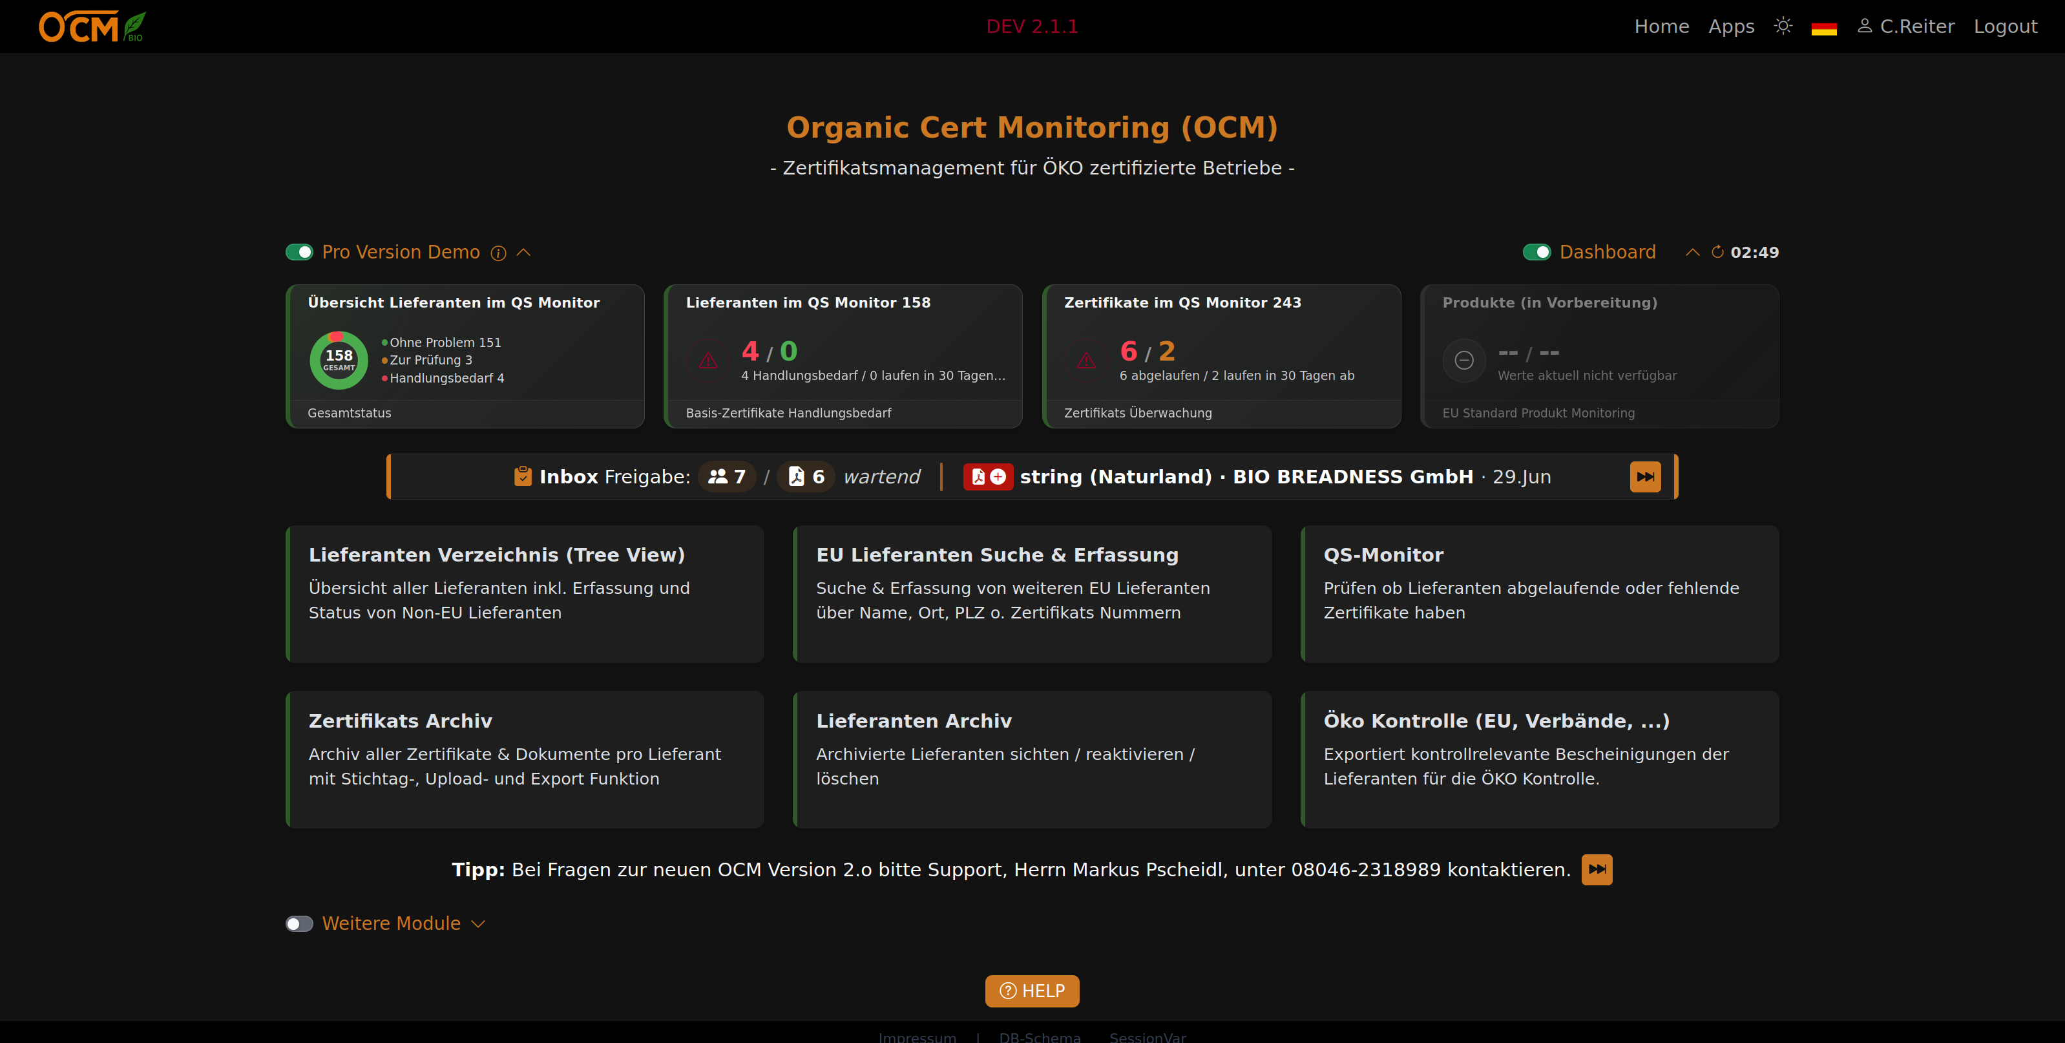Viewport: 2065px width, 1043px height.
Task: Toggle the Pro Version Demo switch
Action: pyautogui.click(x=299, y=253)
